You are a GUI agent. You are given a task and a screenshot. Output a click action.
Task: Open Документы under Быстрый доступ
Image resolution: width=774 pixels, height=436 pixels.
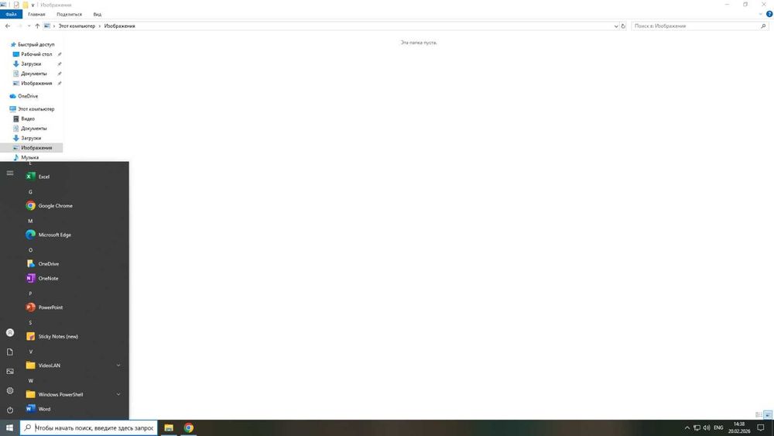[x=33, y=74]
